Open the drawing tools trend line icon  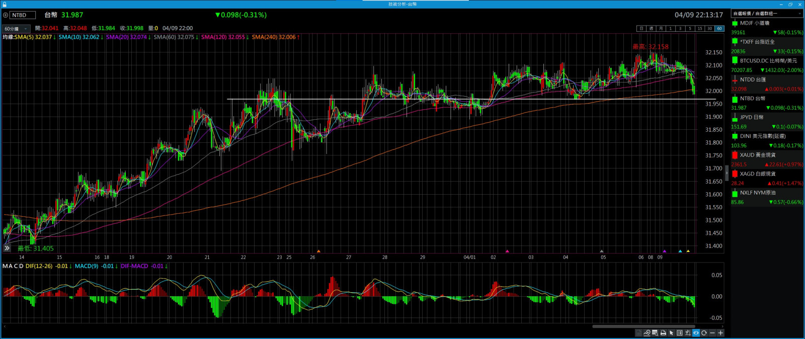point(647,333)
